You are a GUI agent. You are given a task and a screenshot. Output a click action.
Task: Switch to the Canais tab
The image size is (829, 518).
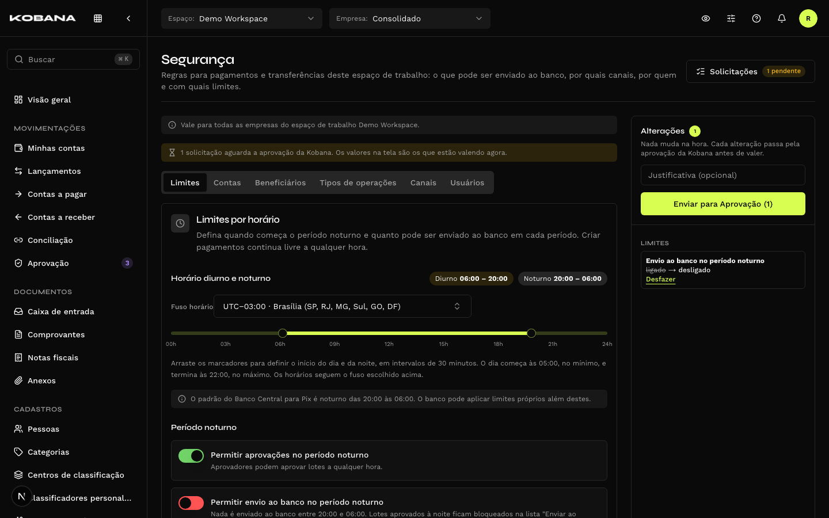(423, 182)
